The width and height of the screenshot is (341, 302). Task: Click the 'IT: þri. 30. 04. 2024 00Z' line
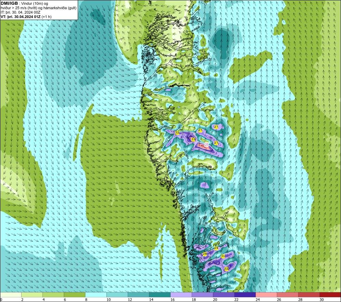(x=20, y=12)
